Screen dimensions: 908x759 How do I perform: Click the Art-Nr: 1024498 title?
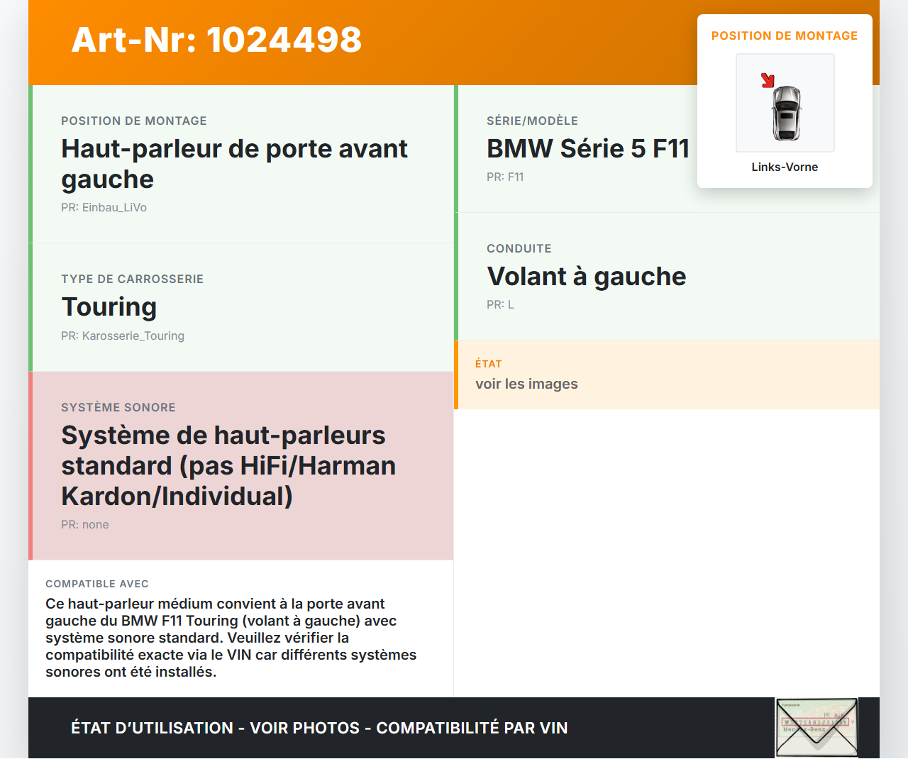(x=216, y=40)
